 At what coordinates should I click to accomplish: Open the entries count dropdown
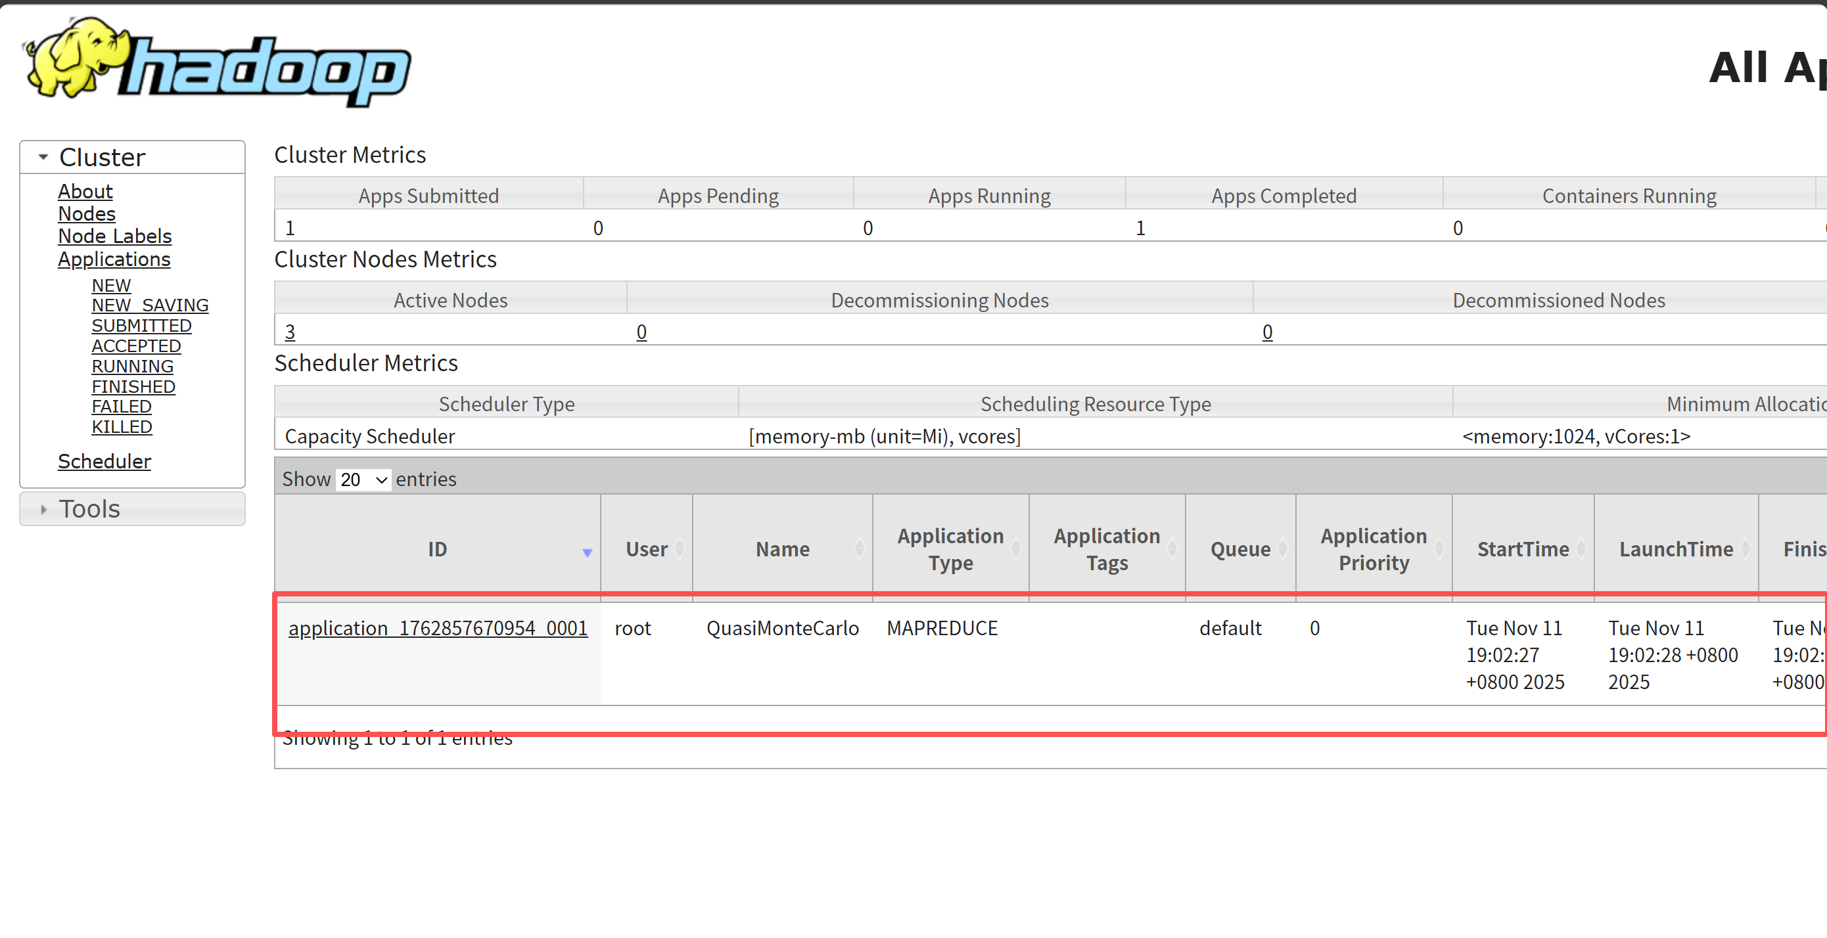click(363, 480)
